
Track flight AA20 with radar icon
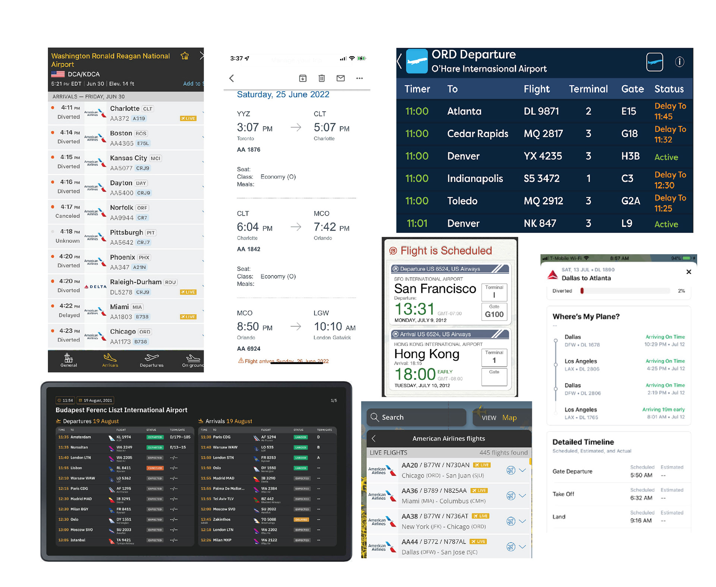(511, 470)
